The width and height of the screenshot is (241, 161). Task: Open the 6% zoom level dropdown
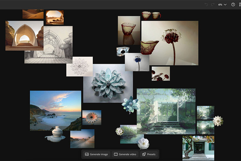click(x=222, y=5)
